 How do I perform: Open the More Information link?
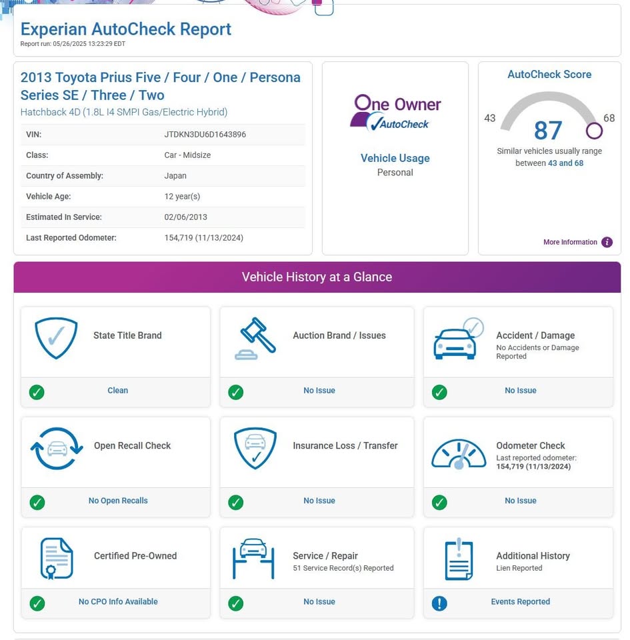click(570, 242)
